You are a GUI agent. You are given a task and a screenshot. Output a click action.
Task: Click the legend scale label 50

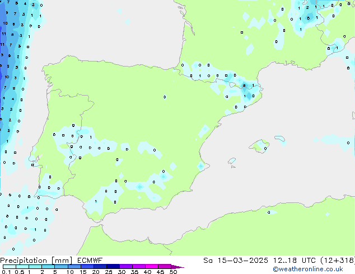pyautogui.click(x=173, y=272)
